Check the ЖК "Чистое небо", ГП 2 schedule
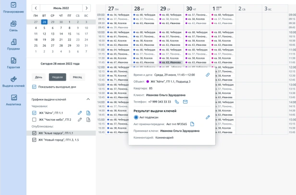Viewport: 296px width, 195px height. coord(34,119)
